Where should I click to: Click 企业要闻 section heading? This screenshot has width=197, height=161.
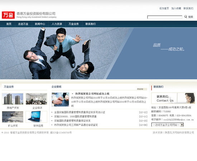(x=56, y=87)
